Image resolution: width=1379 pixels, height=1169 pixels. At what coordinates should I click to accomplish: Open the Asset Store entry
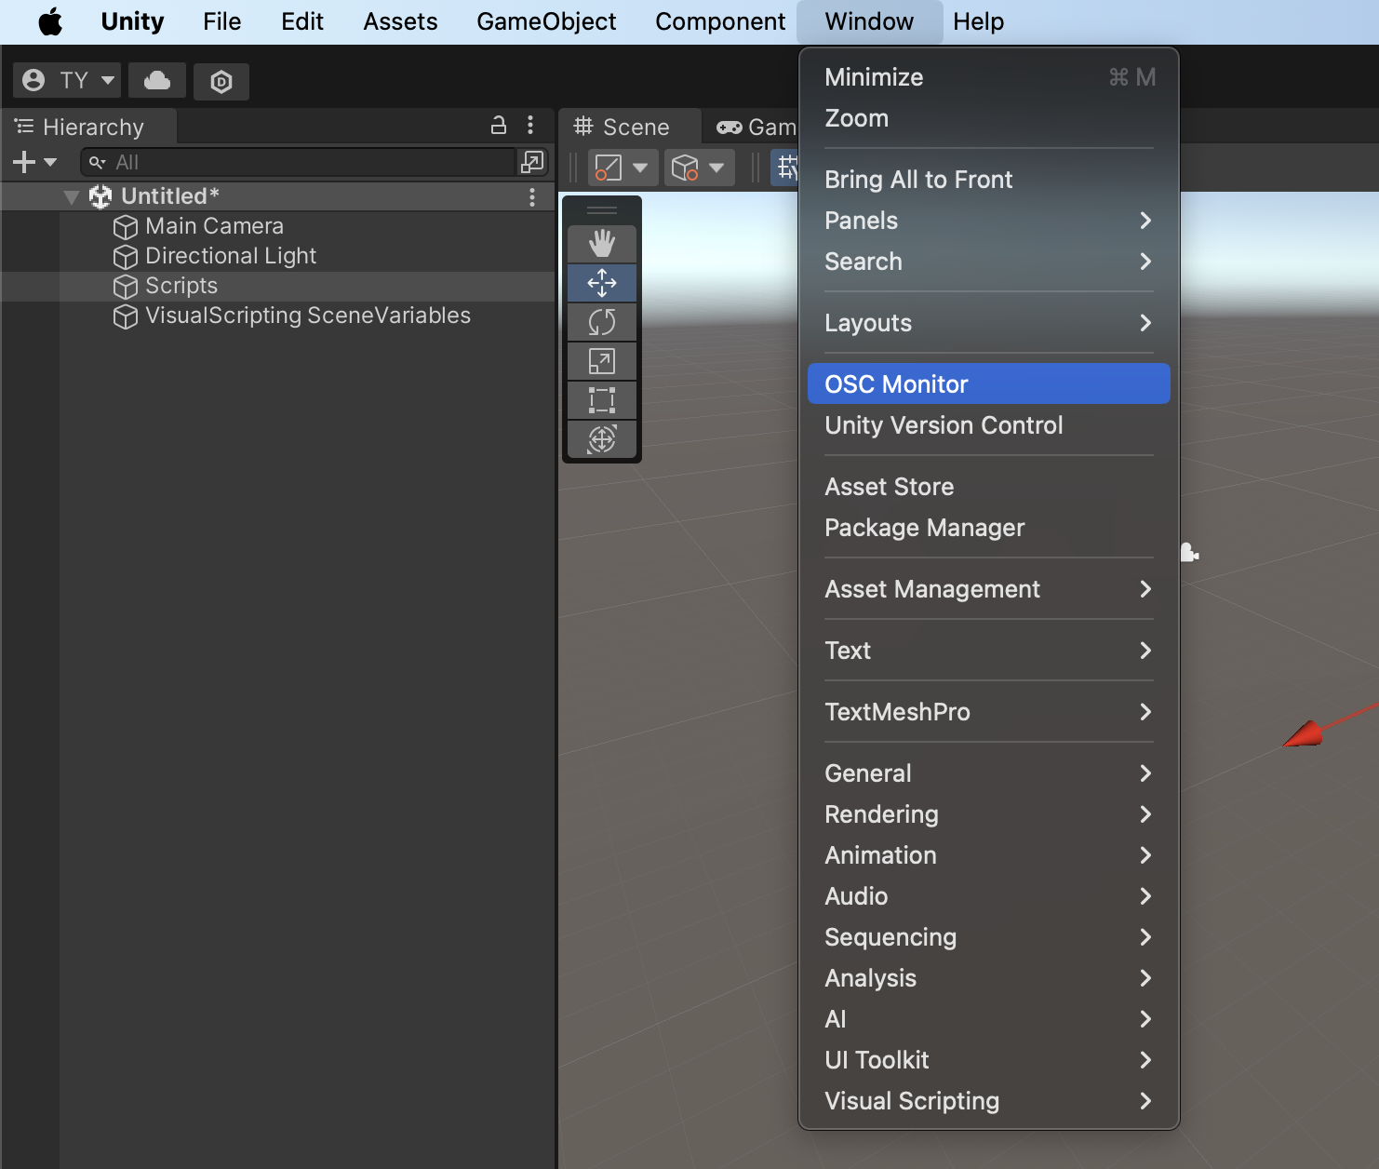(989, 487)
